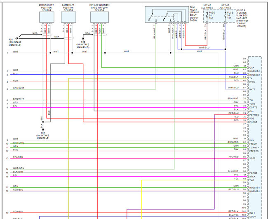Select the Mass Airflow Sensor box
The width and height of the screenshot is (268, 219).
99,17
